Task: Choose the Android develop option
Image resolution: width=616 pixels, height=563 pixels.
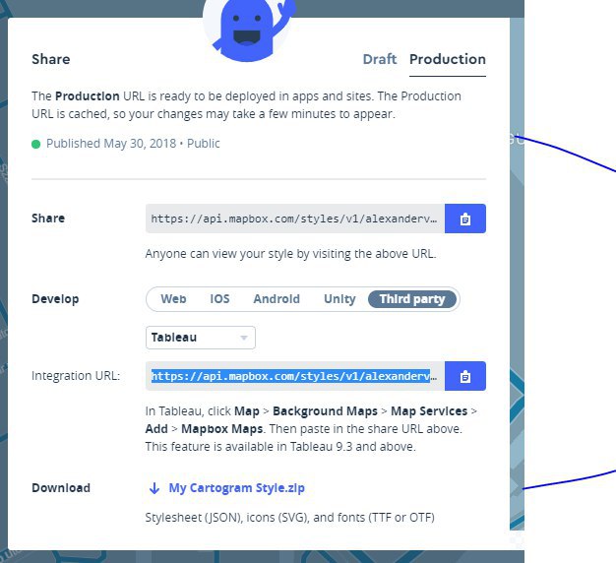Action: click(x=277, y=299)
